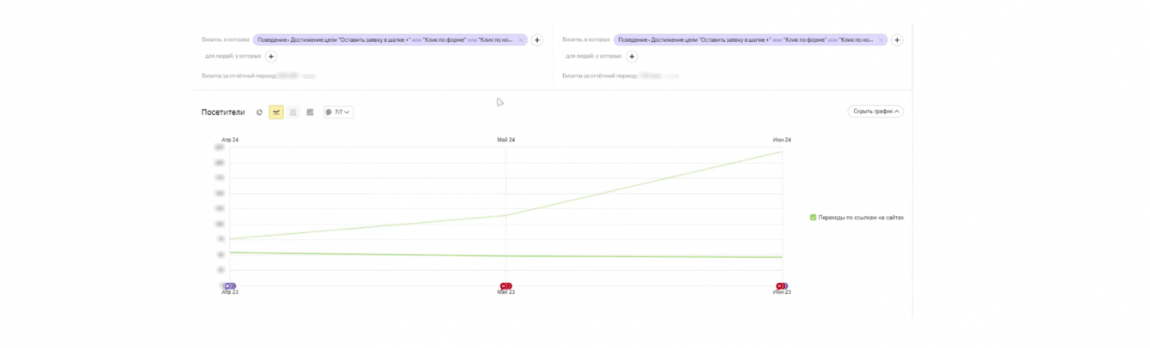Remove goal filter from right segment
The image size is (1150, 348).
881,40
